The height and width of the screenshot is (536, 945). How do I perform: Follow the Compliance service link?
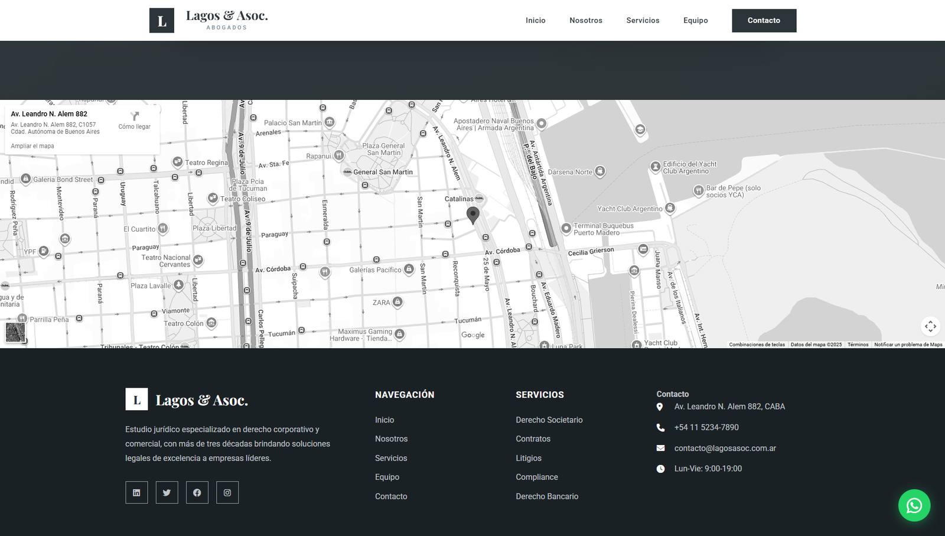tap(536, 477)
